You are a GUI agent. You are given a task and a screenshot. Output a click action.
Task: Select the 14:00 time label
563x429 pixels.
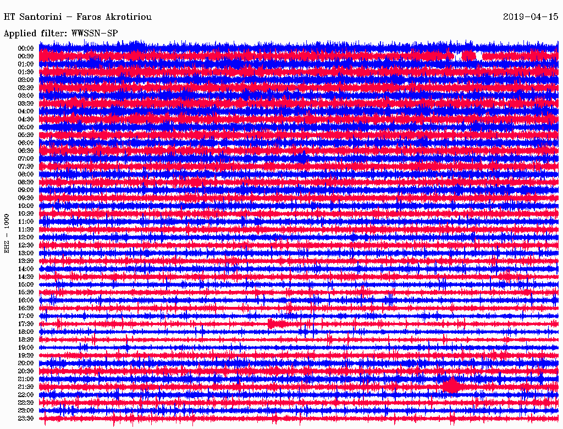coord(26,269)
